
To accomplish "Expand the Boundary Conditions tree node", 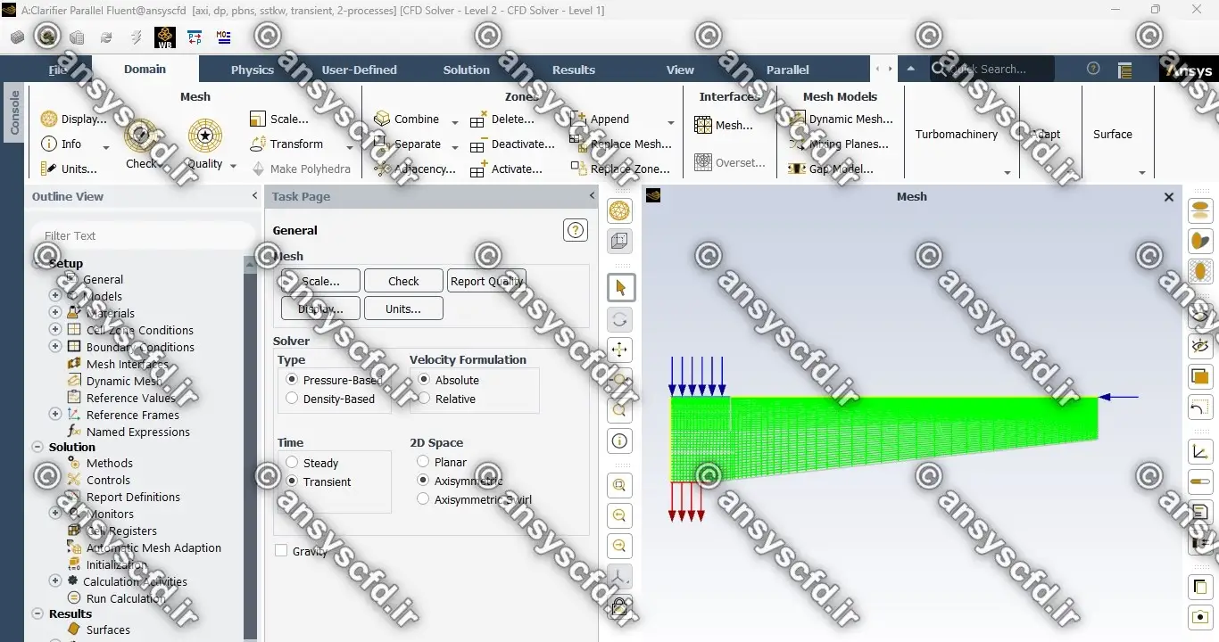I will (55, 347).
